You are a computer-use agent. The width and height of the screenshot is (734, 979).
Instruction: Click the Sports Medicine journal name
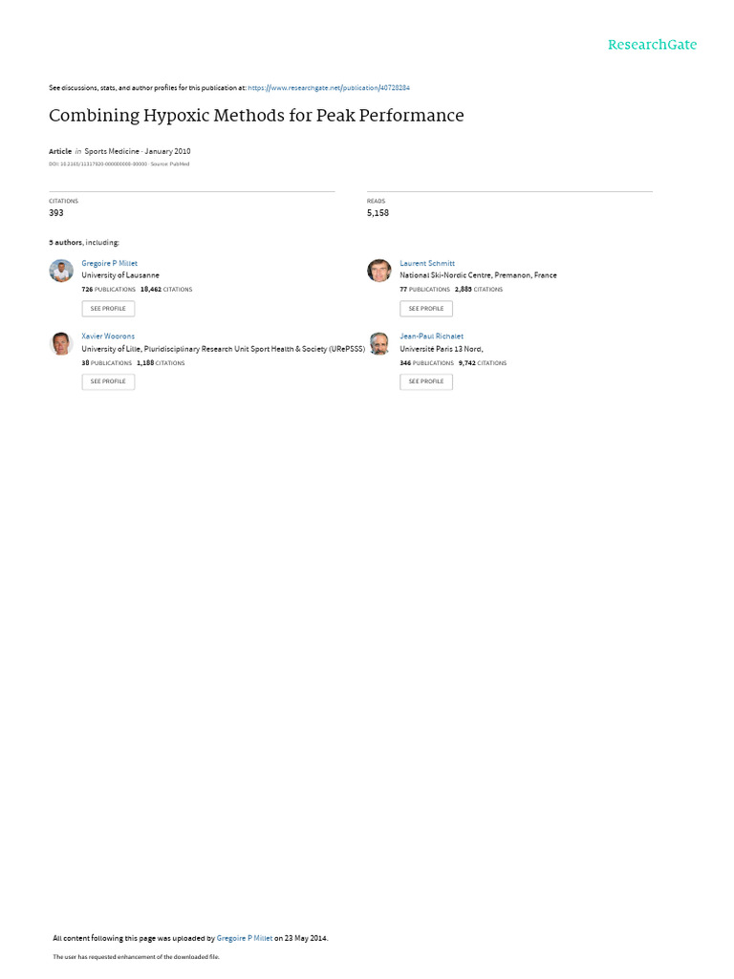[x=112, y=151]
